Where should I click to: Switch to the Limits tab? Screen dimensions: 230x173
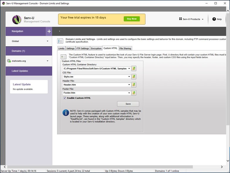(x=61, y=48)
